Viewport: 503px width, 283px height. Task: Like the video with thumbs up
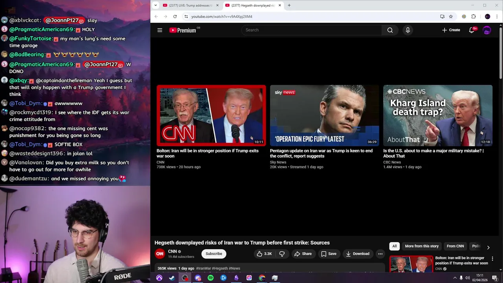click(x=264, y=254)
